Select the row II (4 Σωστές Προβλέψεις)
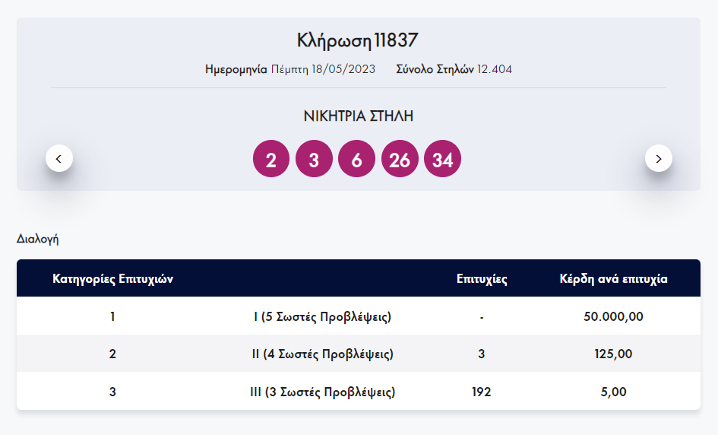Viewport: 718px width, 435px height. tap(322, 354)
